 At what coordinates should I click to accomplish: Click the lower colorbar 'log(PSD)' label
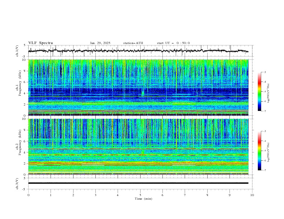(x=269, y=152)
